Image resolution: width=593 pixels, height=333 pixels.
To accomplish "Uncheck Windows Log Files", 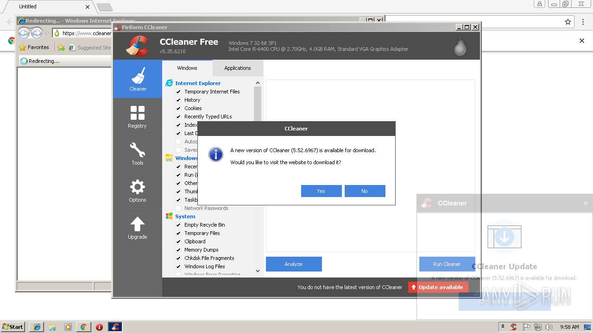I will [x=178, y=266].
